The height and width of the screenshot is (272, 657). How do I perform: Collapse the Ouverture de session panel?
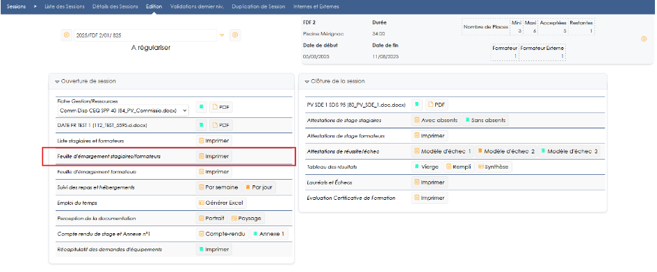57,81
